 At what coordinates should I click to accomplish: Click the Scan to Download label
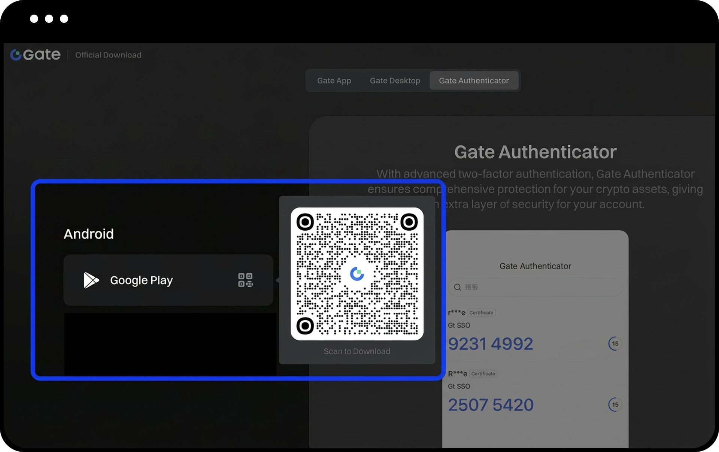357,351
